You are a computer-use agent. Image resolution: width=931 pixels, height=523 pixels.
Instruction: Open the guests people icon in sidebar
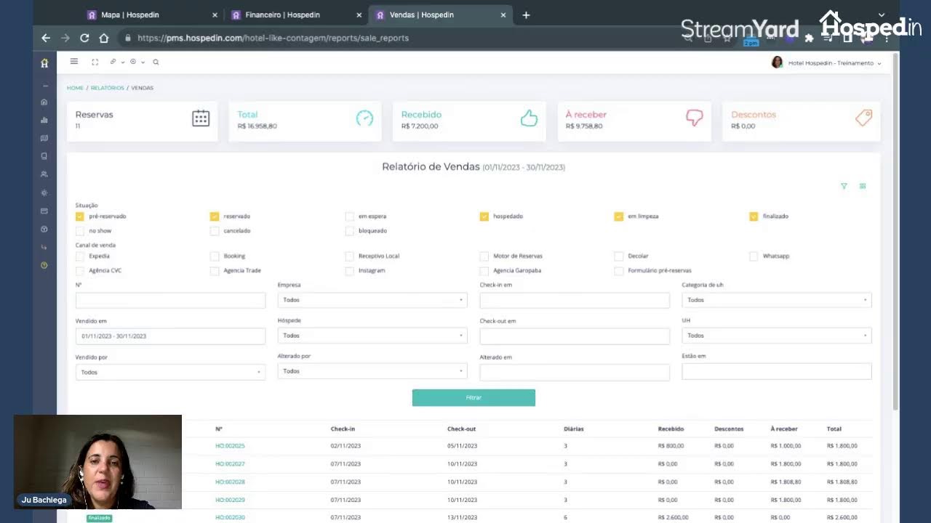44,174
